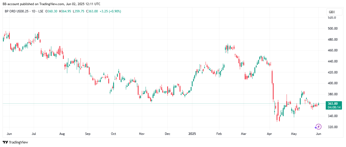Click the Mar time axis label
346x147 pixels.
coord(244,134)
